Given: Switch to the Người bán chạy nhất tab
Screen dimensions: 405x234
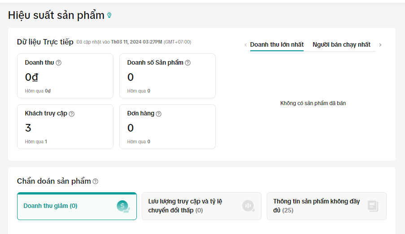Looking at the screenshot, I should point(341,45).
